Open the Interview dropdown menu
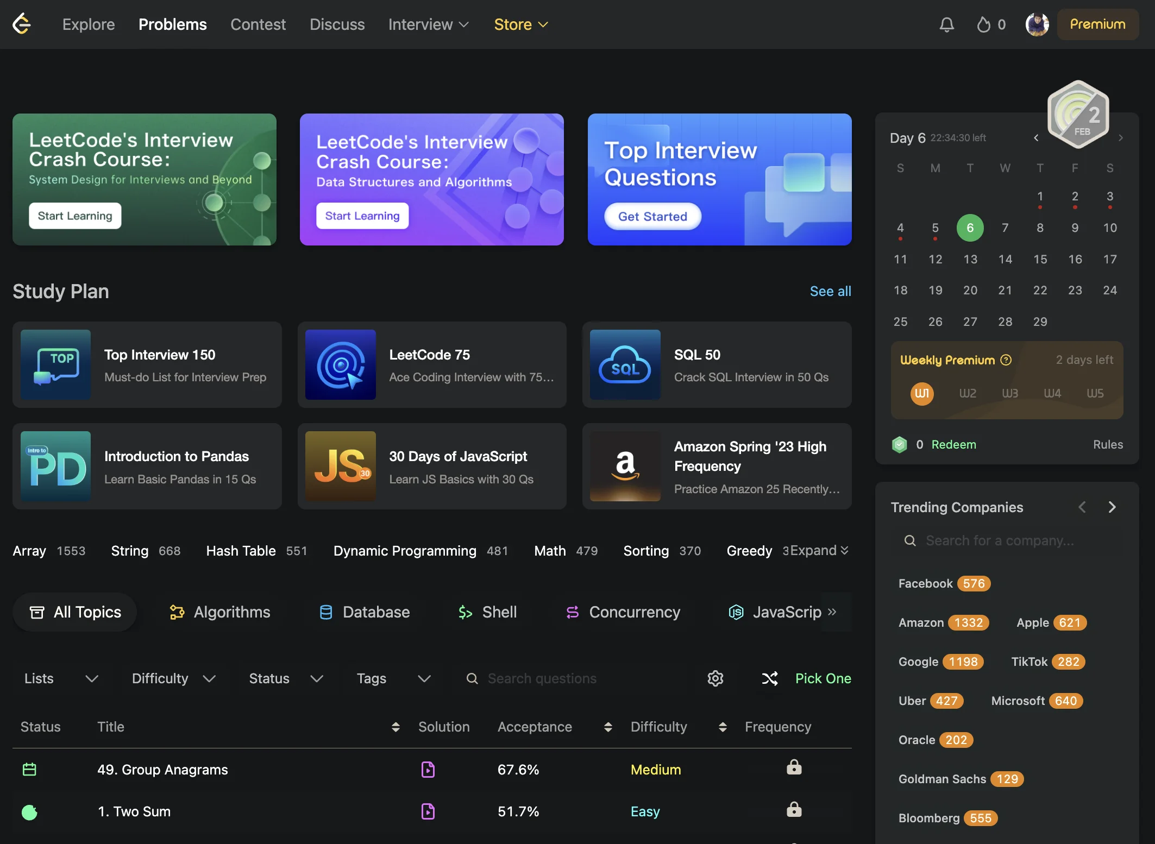The height and width of the screenshot is (844, 1155). pos(429,24)
